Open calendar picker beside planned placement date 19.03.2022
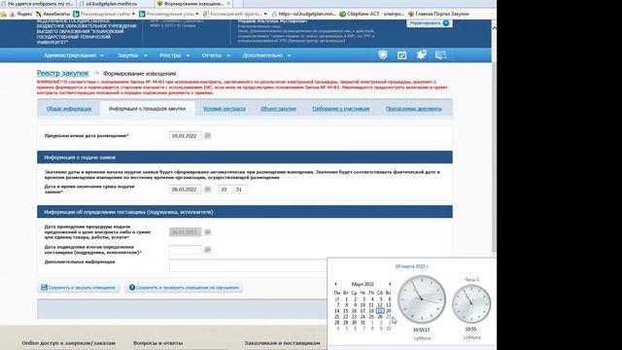 (x=207, y=136)
